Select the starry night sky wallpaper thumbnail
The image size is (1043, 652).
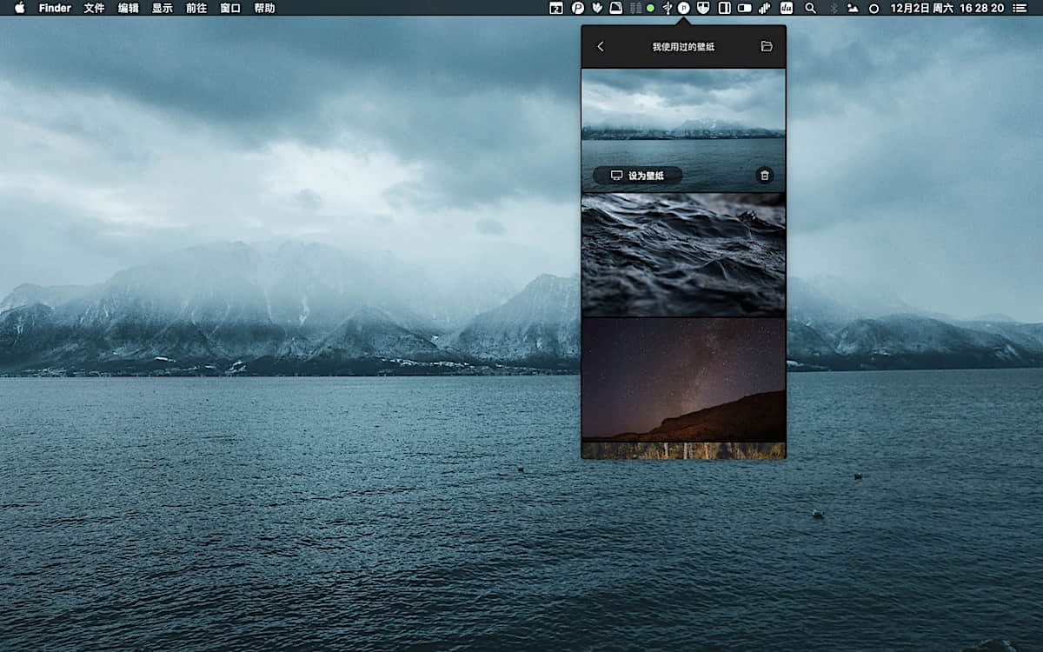tap(683, 379)
